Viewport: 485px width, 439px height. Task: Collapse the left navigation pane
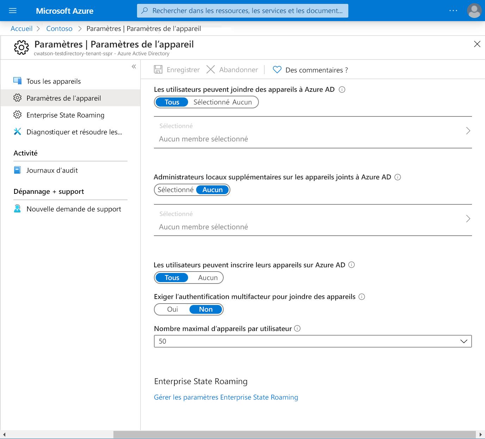pyautogui.click(x=134, y=66)
